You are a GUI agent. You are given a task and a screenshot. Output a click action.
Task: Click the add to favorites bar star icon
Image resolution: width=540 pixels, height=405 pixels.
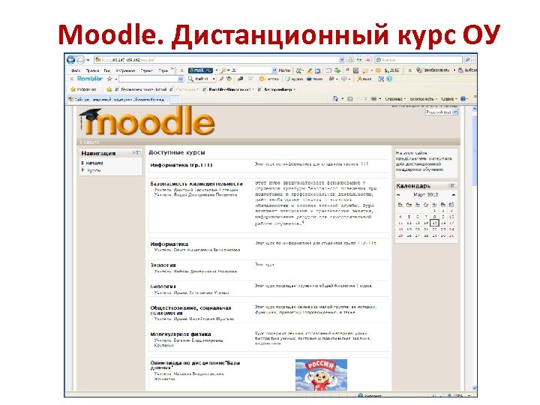109,89
